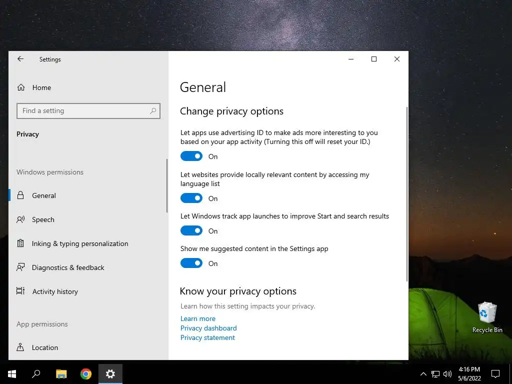
Task: Show hidden tray icons chevron
Action: [423, 374]
